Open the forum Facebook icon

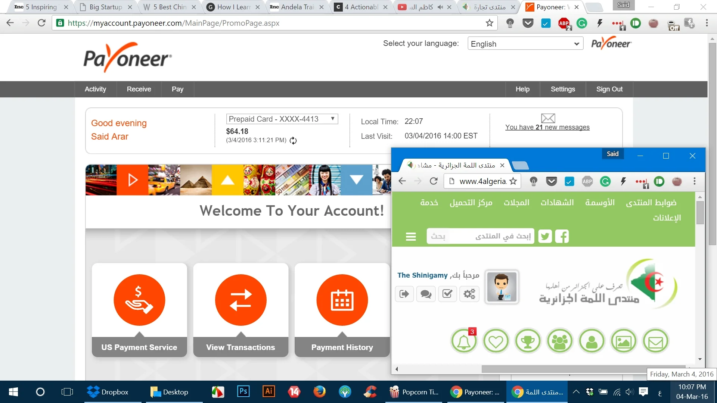562,236
